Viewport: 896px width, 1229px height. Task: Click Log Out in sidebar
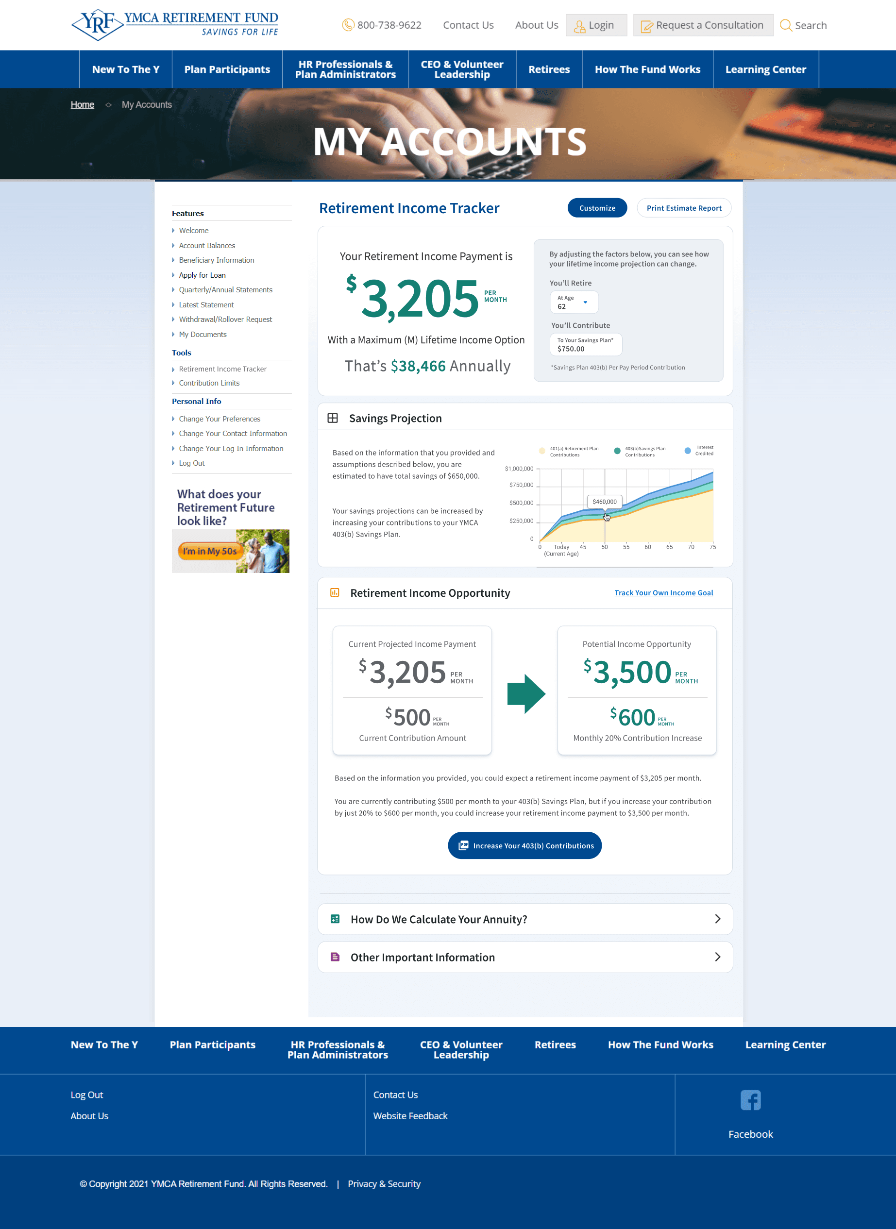pos(192,463)
